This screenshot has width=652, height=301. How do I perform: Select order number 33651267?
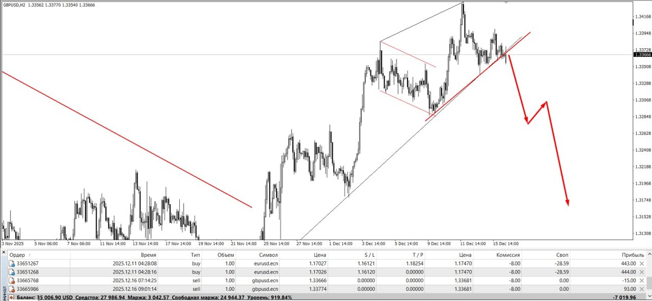click(29, 263)
